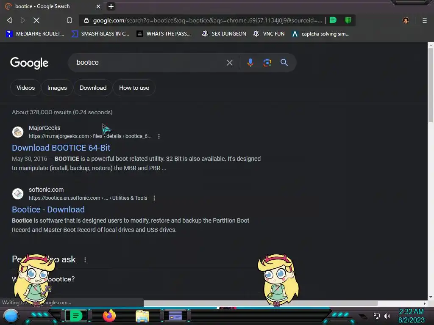
Task: Start voice search with the microphone icon
Action: point(250,63)
